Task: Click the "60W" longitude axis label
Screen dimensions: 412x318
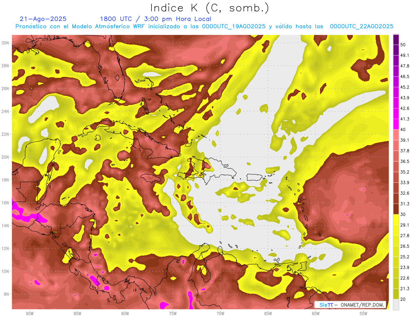Action: tap(316, 314)
